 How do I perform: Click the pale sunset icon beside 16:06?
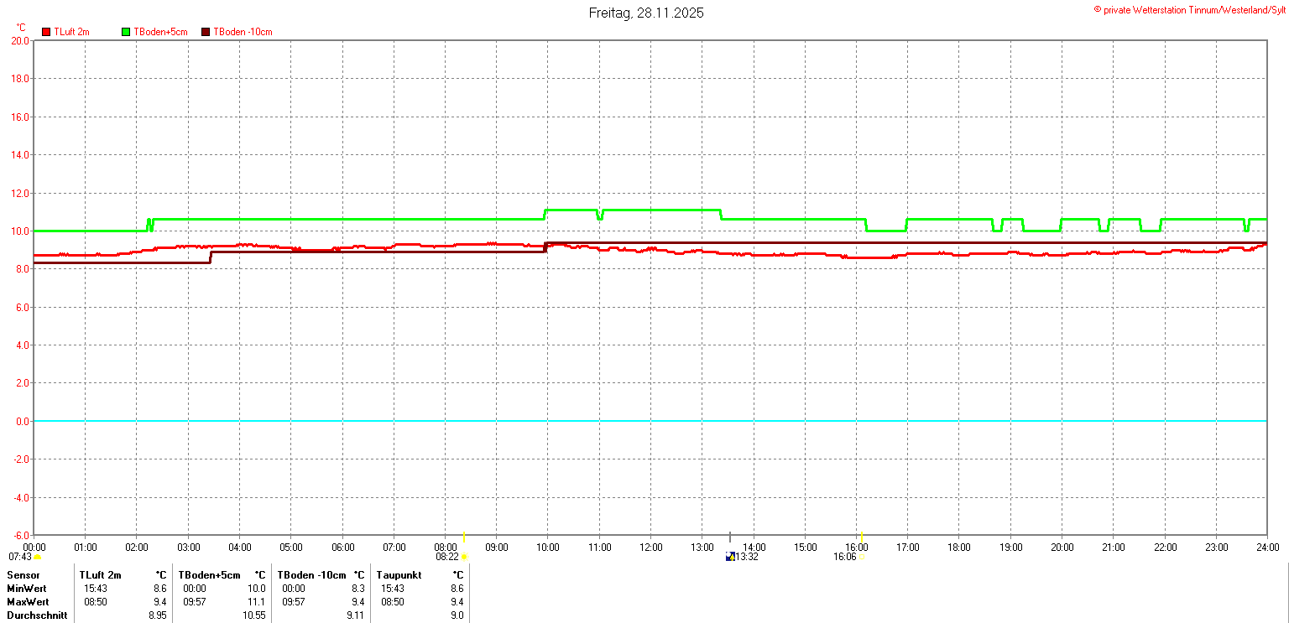coord(862,557)
